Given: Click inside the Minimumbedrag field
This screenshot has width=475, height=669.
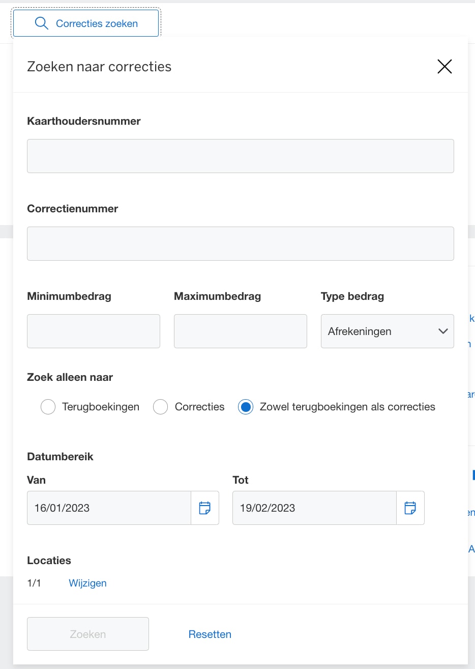Looking at the screenshot, I should pyautogui.click(x=93, y=331).
